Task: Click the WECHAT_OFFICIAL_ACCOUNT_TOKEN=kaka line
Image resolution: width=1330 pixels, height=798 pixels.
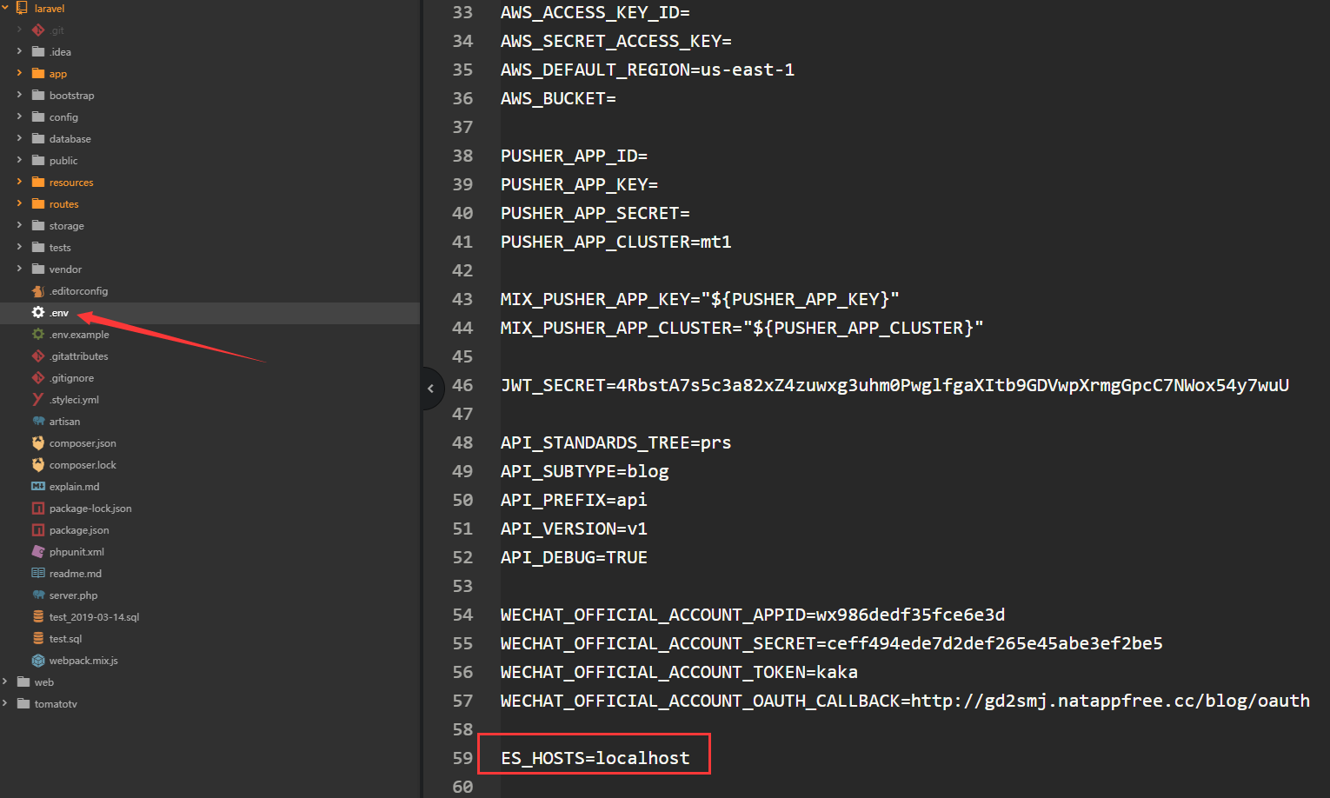Action: (679, 672)
